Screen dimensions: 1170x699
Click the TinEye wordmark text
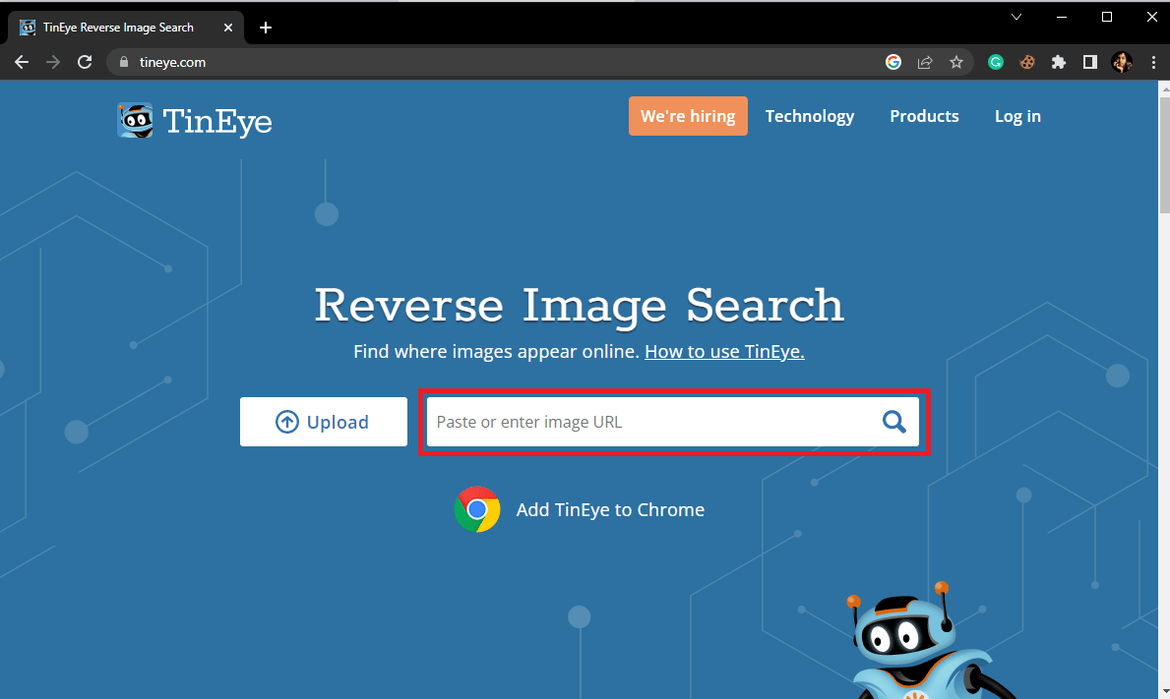pos(217,122)
